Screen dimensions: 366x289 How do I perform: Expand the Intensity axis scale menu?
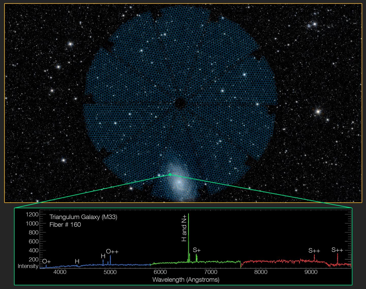point(28,266)
